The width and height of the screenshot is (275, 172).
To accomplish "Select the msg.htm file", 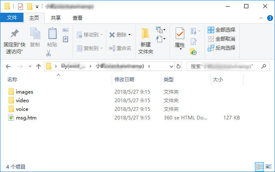I will [x=26, y=118].
